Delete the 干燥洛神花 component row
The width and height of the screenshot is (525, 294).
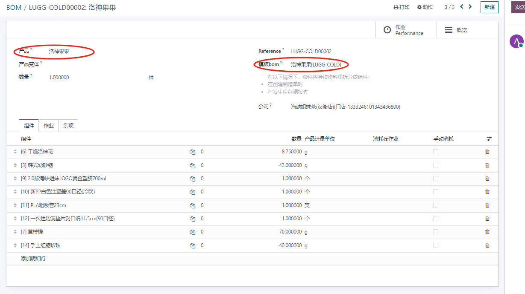[x=487, y=152]
